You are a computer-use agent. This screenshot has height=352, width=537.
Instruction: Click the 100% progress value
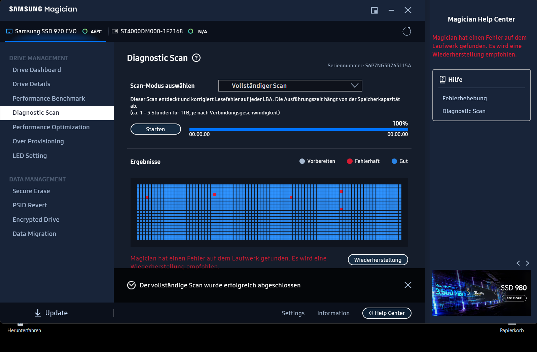[x=400, y=124]
